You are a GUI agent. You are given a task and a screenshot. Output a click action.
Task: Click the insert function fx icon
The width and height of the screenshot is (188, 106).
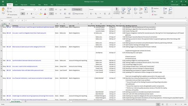tap(22, 21)
